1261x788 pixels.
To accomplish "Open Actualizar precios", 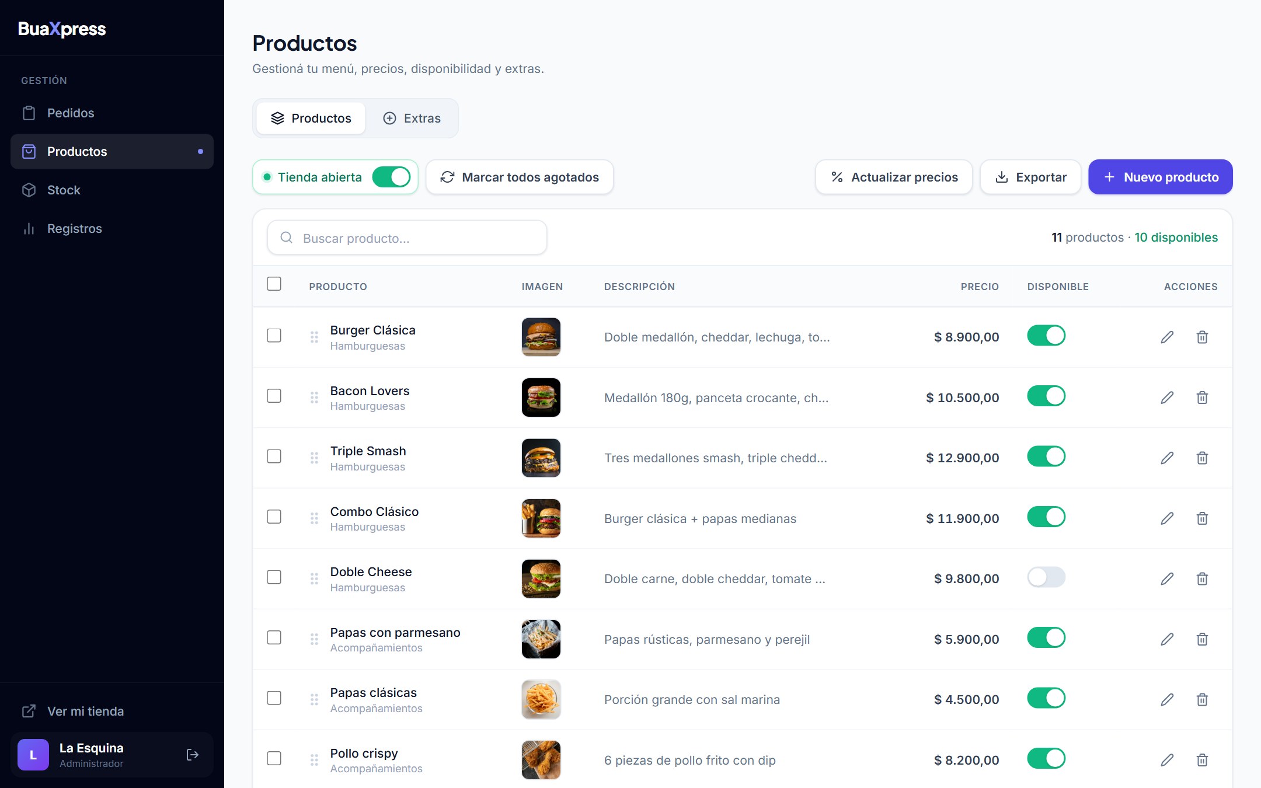I will [894, 177].
